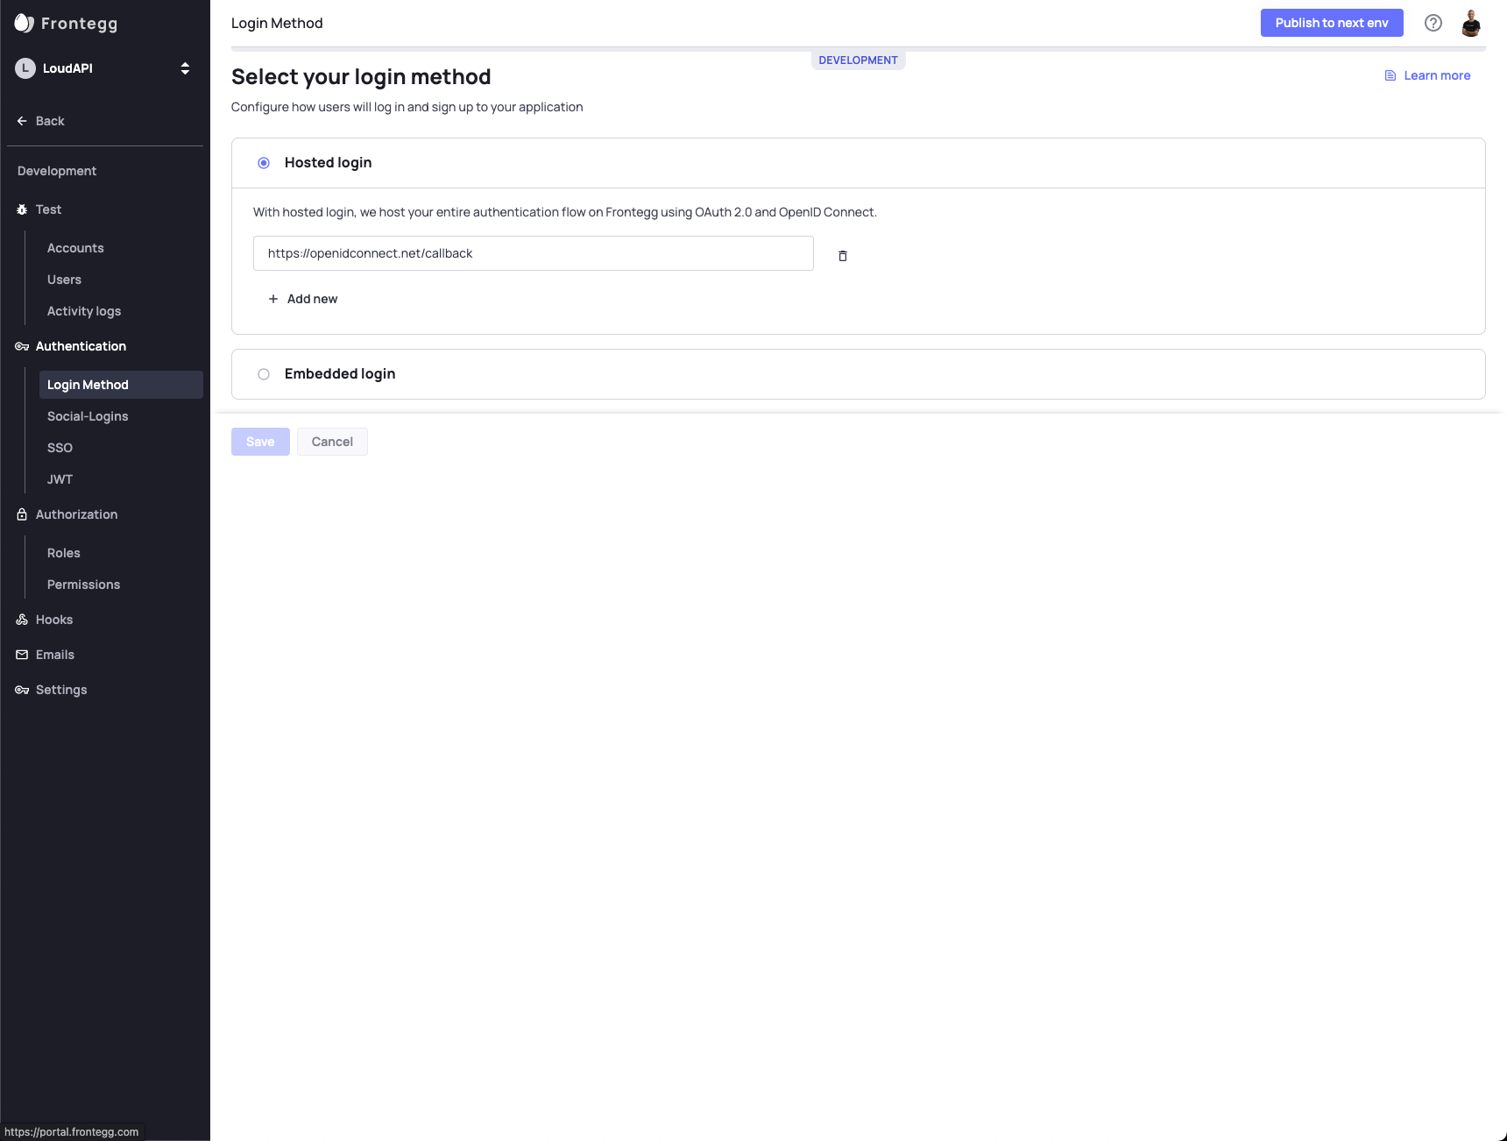The height and width of the screenshot is (1141, 1507).
Task: Open the LoudAPI workspace switcher arrows
Action: (185, 68)
